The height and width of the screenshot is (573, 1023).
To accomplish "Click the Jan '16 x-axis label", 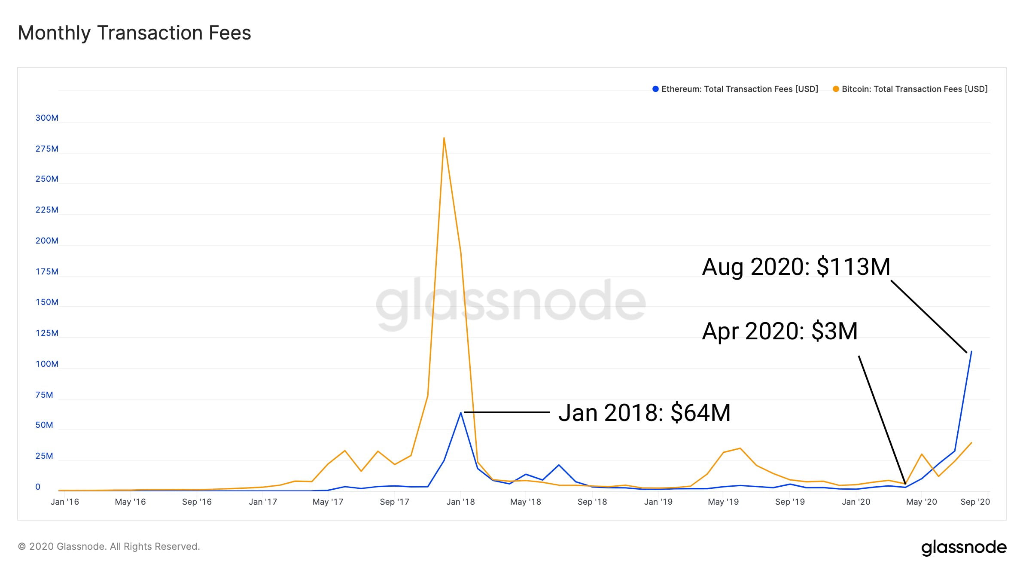I will 65,502.
